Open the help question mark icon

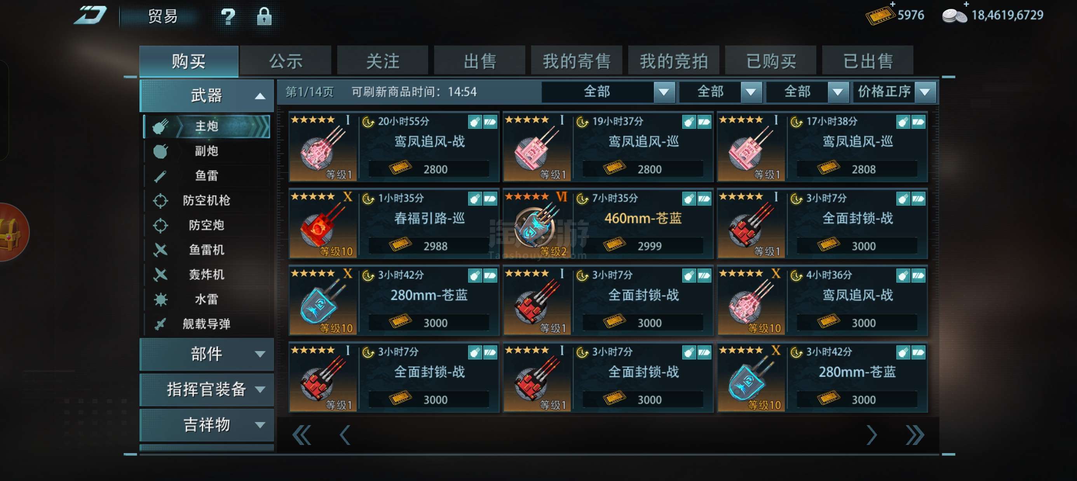click(x=228, y=17)
